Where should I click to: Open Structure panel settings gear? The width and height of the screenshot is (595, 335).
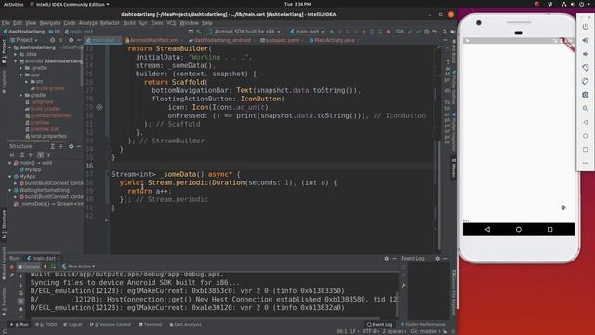[71, 146]
